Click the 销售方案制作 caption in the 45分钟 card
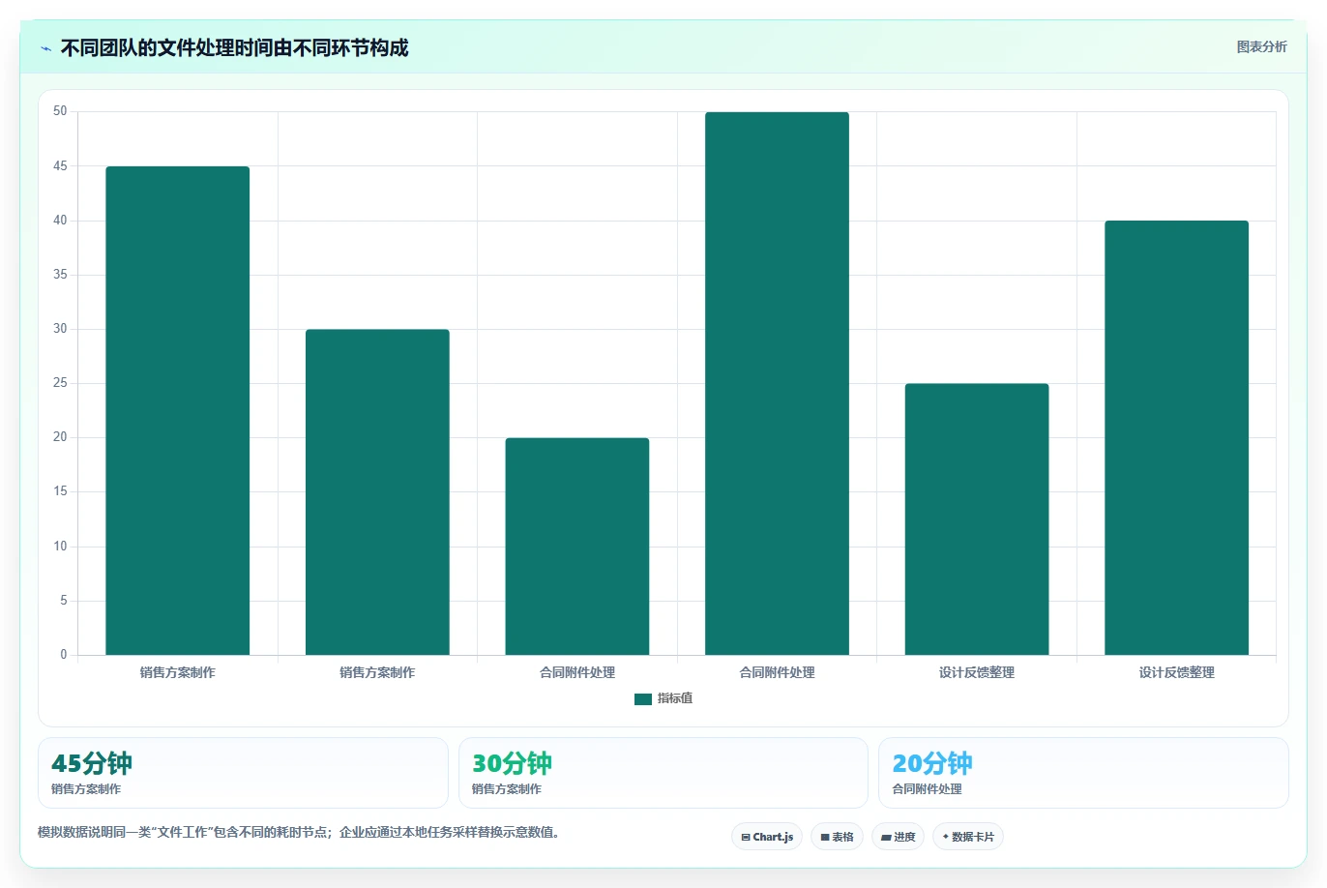Viewport: 1327px width, 888px height. (86, 789)
